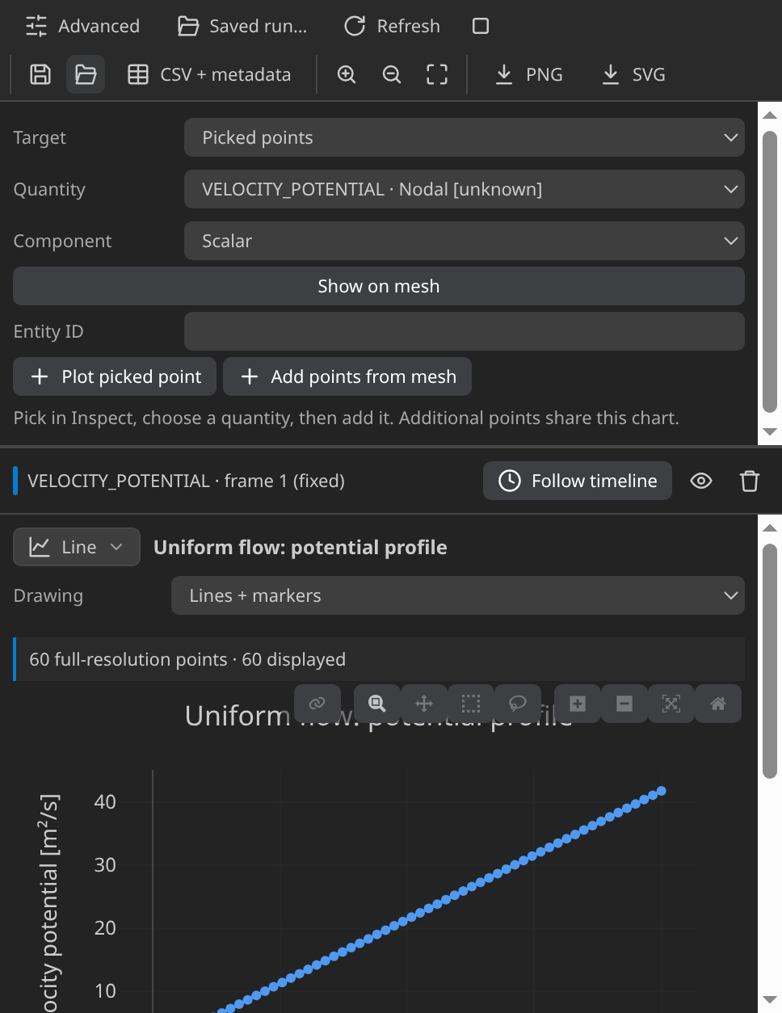Click the open folder icon in toolbar
The height and width of the screenshot is (1013, 782).
click(x=86, y=74)
